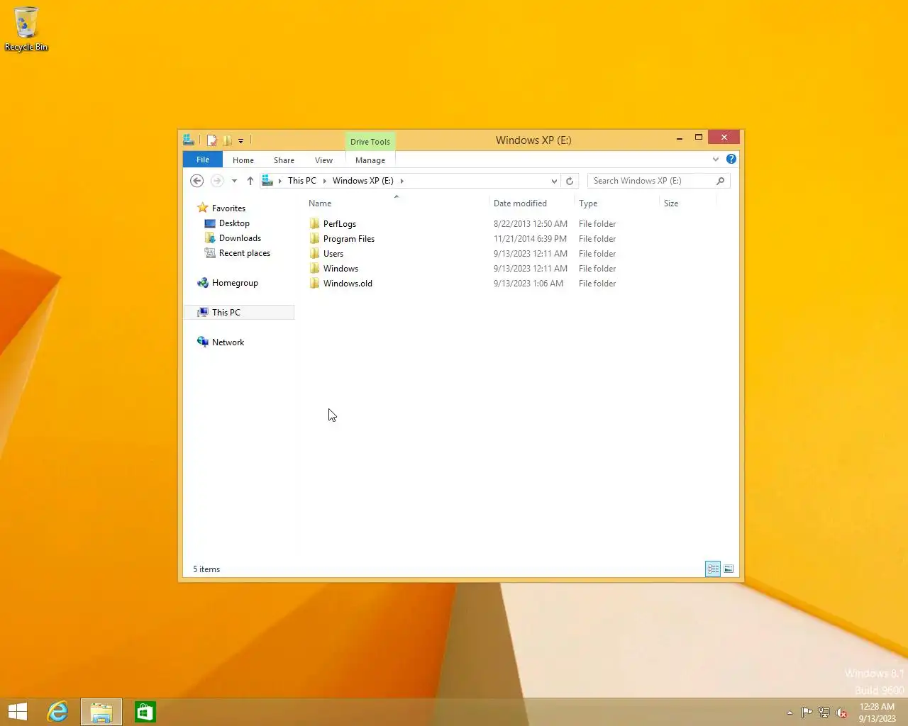Click the muted volume tray icon
The width and height of the screenshot is (908, 726).
[841, 713]
